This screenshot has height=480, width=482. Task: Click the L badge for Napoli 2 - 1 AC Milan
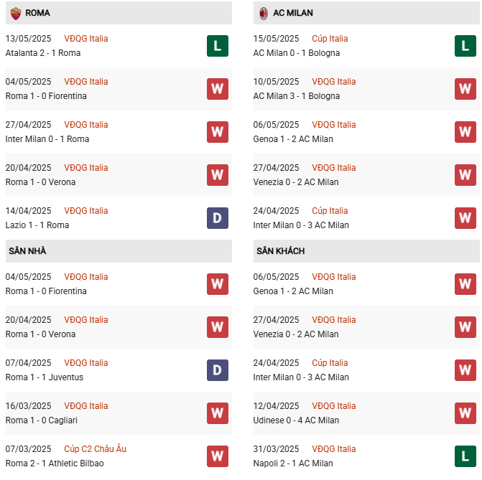pyautogui.click(x=465, y=456)
